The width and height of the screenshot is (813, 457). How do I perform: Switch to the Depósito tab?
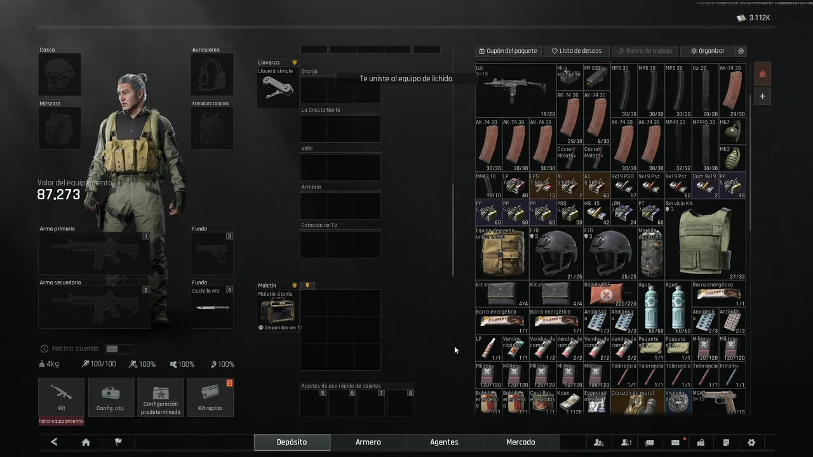coord(292,442)
